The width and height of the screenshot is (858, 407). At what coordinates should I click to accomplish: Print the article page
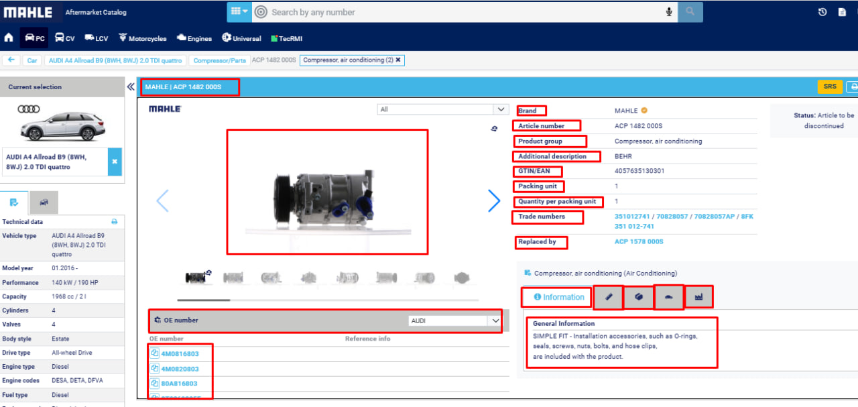852,86
